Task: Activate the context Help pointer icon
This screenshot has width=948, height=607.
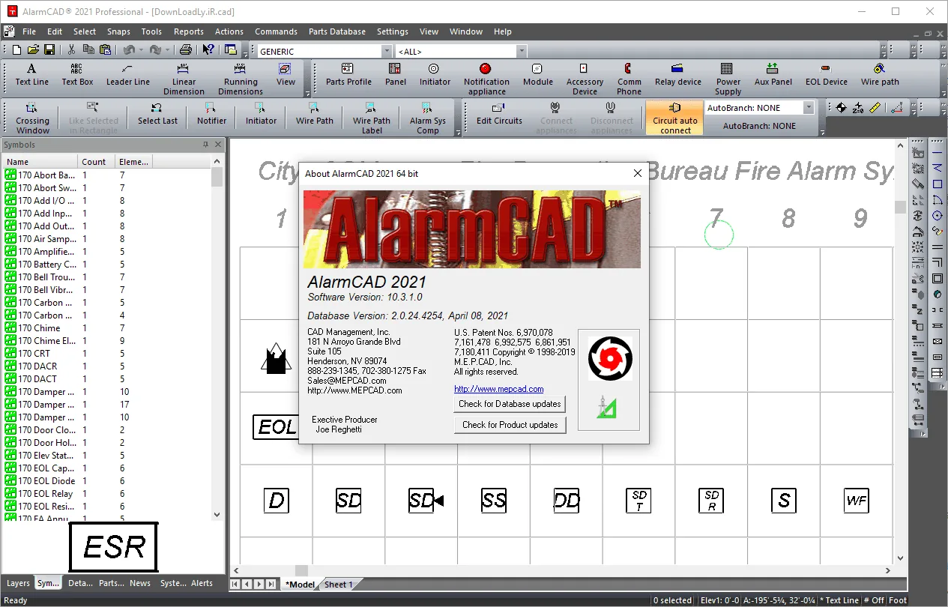Action: [x=208, y=49]
